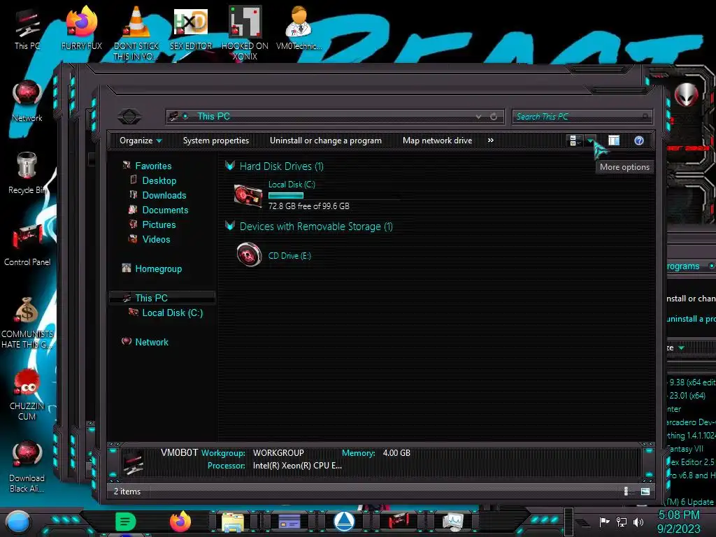Click the uninstall a program link in background window
716x537 pixels.
[691, 319]
